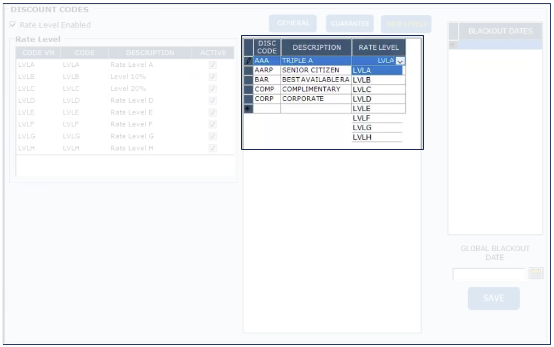The image size is (554, 347).
Task: Click the Global Blackout Date input field
Action: tap(489, 274)
